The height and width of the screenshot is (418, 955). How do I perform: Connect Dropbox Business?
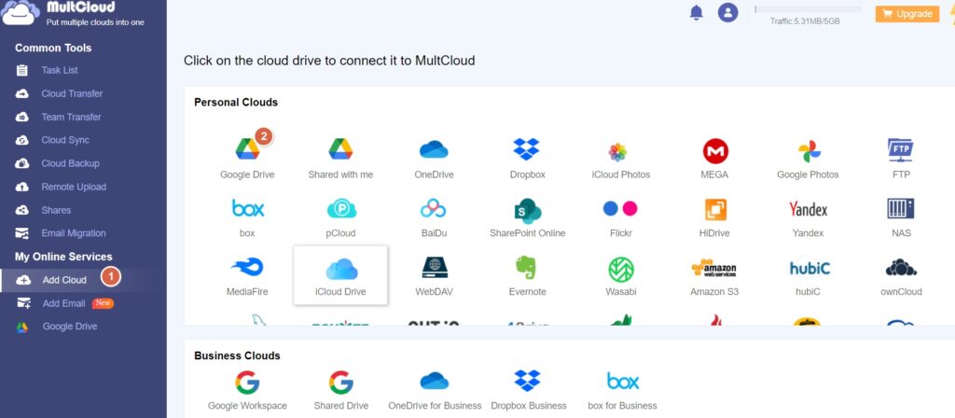[x=528, y=390]
